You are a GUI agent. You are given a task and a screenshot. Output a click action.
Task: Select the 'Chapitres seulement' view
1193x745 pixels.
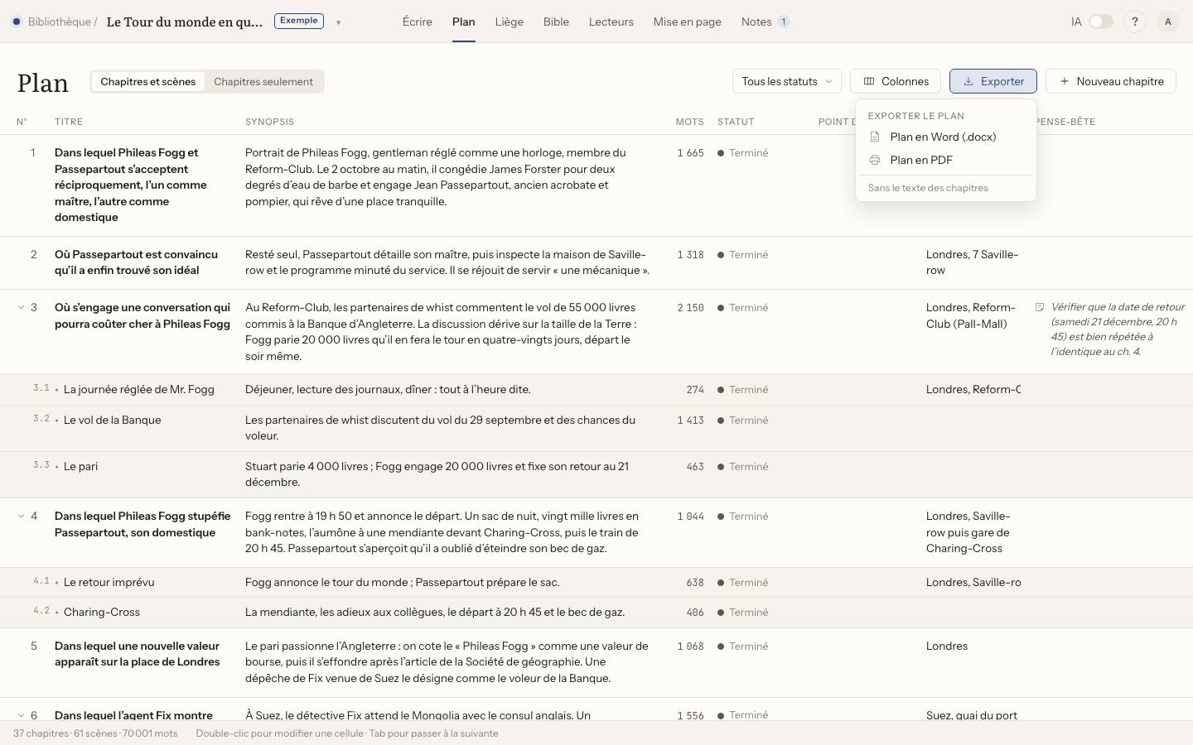click(x=263, y=81)
